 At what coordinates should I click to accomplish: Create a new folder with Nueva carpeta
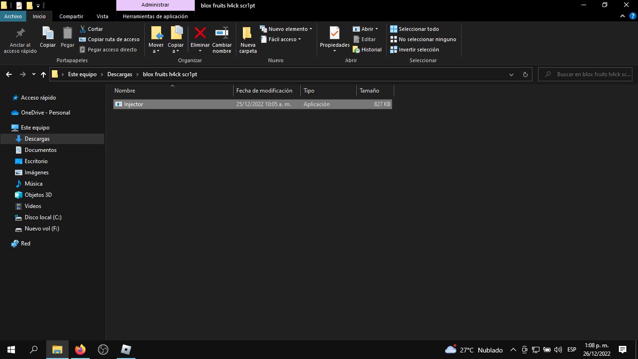coord(248,39)
